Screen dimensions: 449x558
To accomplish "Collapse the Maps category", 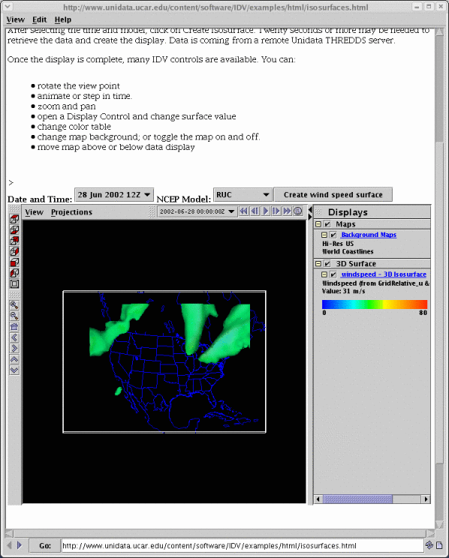I will (318, 224).
